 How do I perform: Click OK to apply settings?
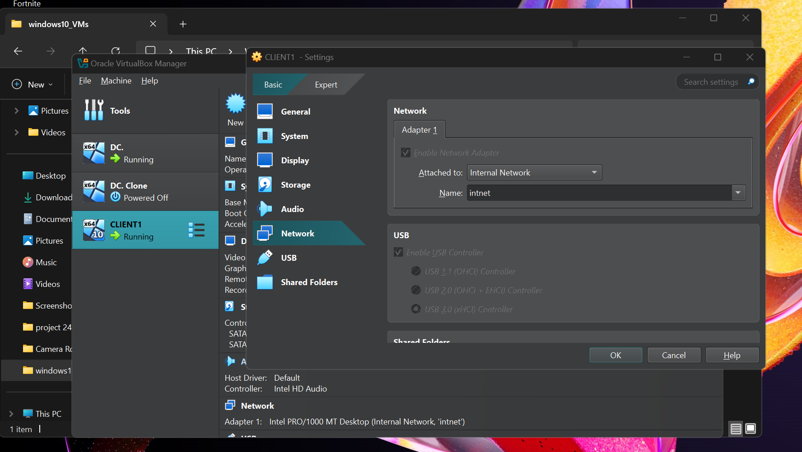(615, 355)
